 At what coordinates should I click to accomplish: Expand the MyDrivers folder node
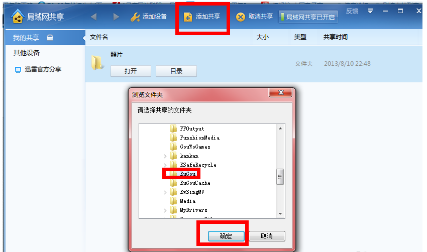point(165,210)
